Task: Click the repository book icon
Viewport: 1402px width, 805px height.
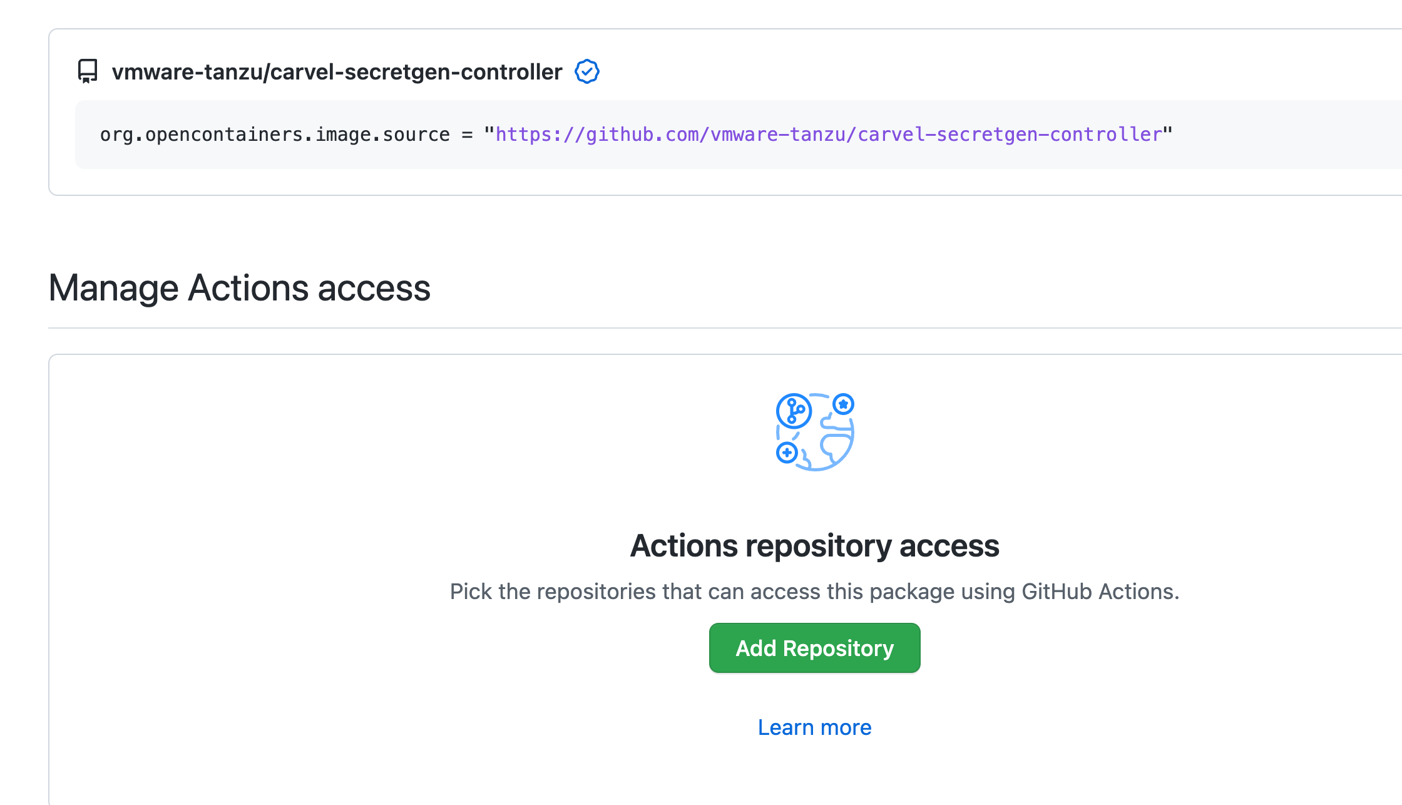Action: click(87, 71)
